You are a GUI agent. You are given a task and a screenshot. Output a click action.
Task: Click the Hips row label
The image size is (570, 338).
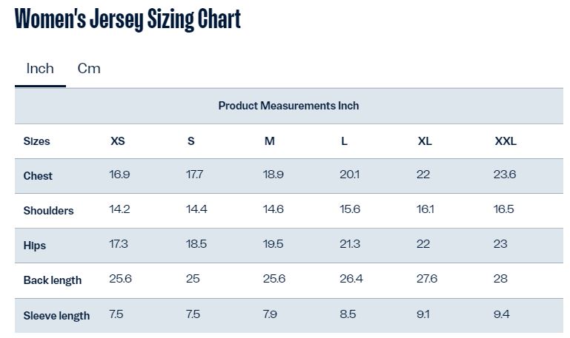35,246
